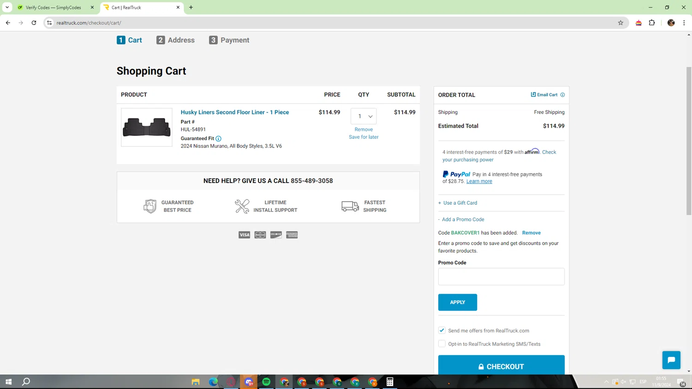The height and width of the screenshot is (389, 692).
Task: Close the Cart RealTruck tab
Action: click(178, 7)
